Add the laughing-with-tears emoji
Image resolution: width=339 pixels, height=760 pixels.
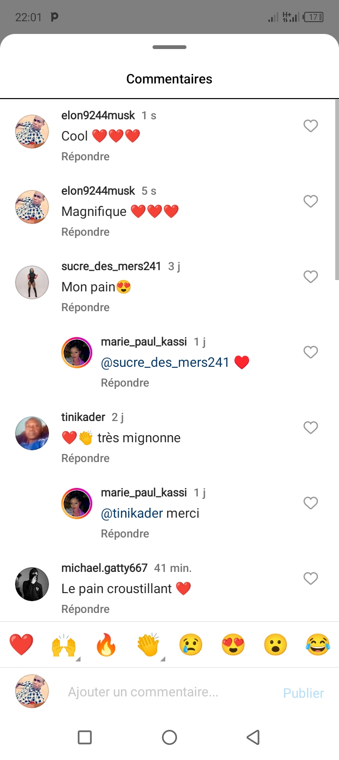click(318, 644)
